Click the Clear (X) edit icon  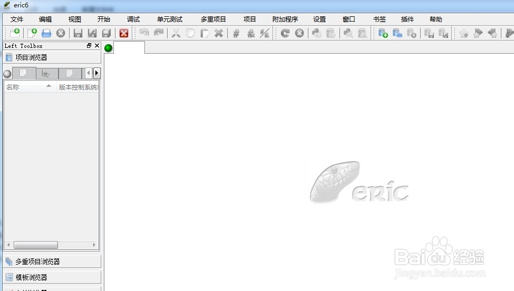coord(219,33)
